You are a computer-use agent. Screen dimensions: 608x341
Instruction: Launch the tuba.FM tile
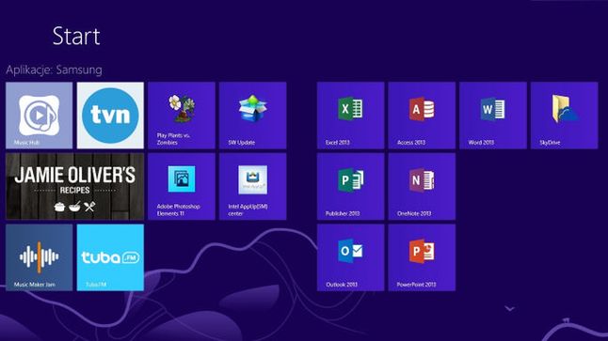pyautogui.click(x=110, y=257)
